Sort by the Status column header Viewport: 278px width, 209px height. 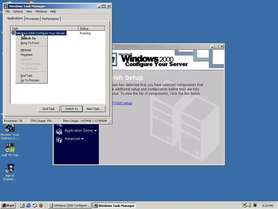(x=91, y=28)
